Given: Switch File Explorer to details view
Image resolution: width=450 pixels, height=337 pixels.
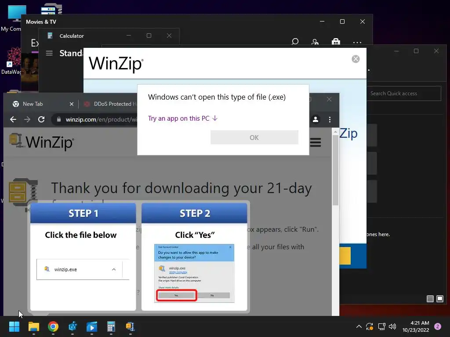Looking at the screenshot, I should [x=430, y=299].
